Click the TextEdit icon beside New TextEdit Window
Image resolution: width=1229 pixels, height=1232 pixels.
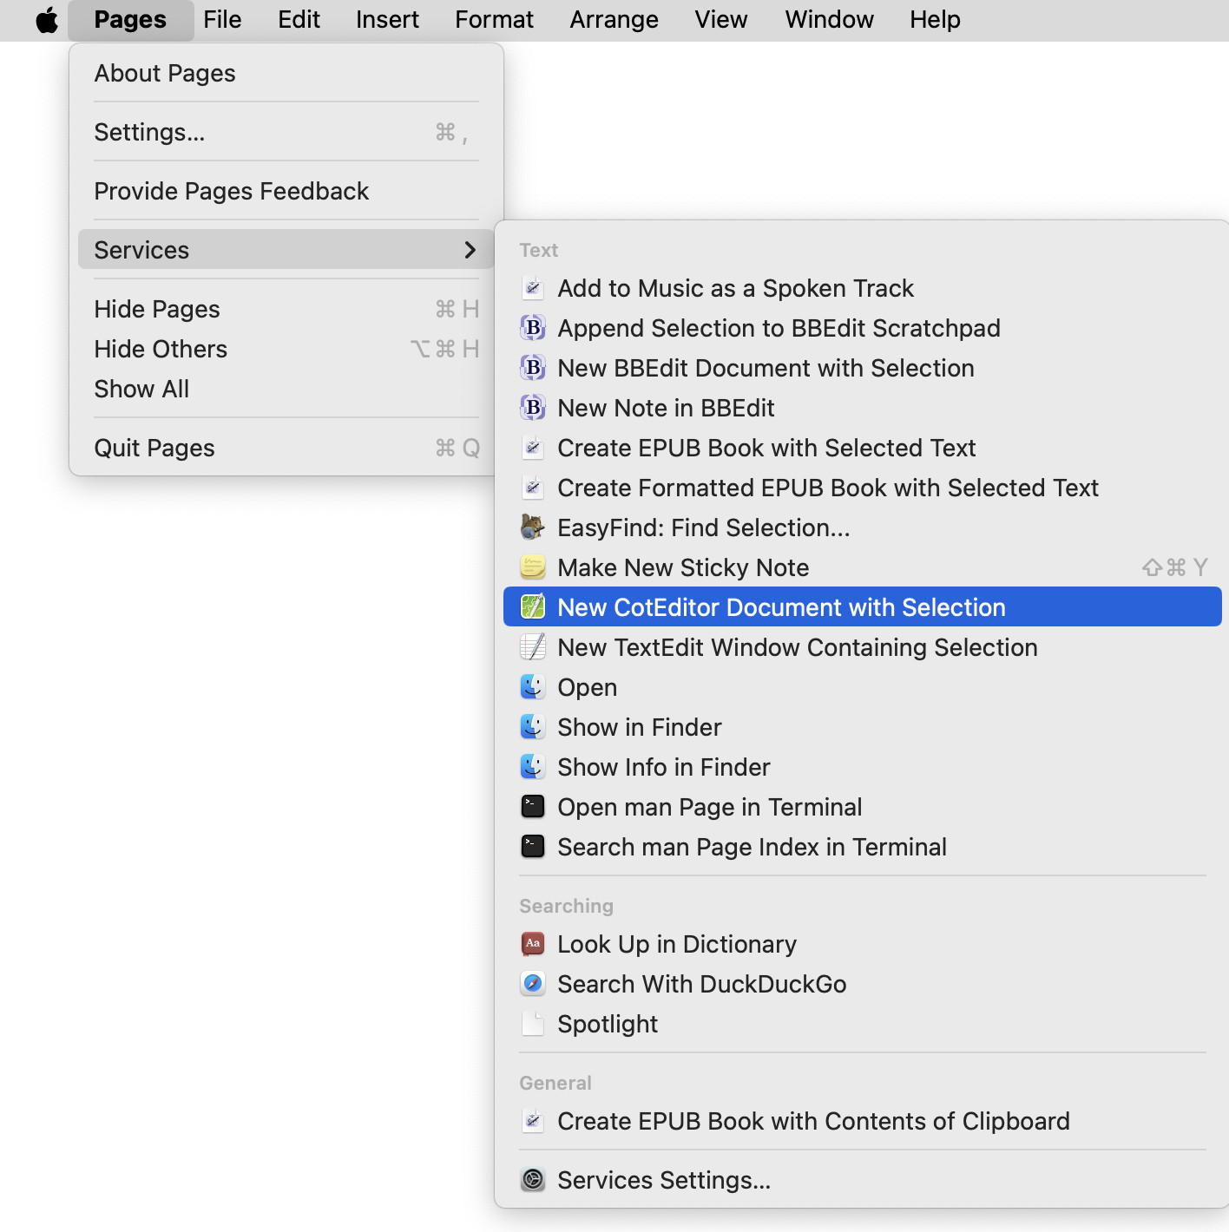(x=533, y=647)
